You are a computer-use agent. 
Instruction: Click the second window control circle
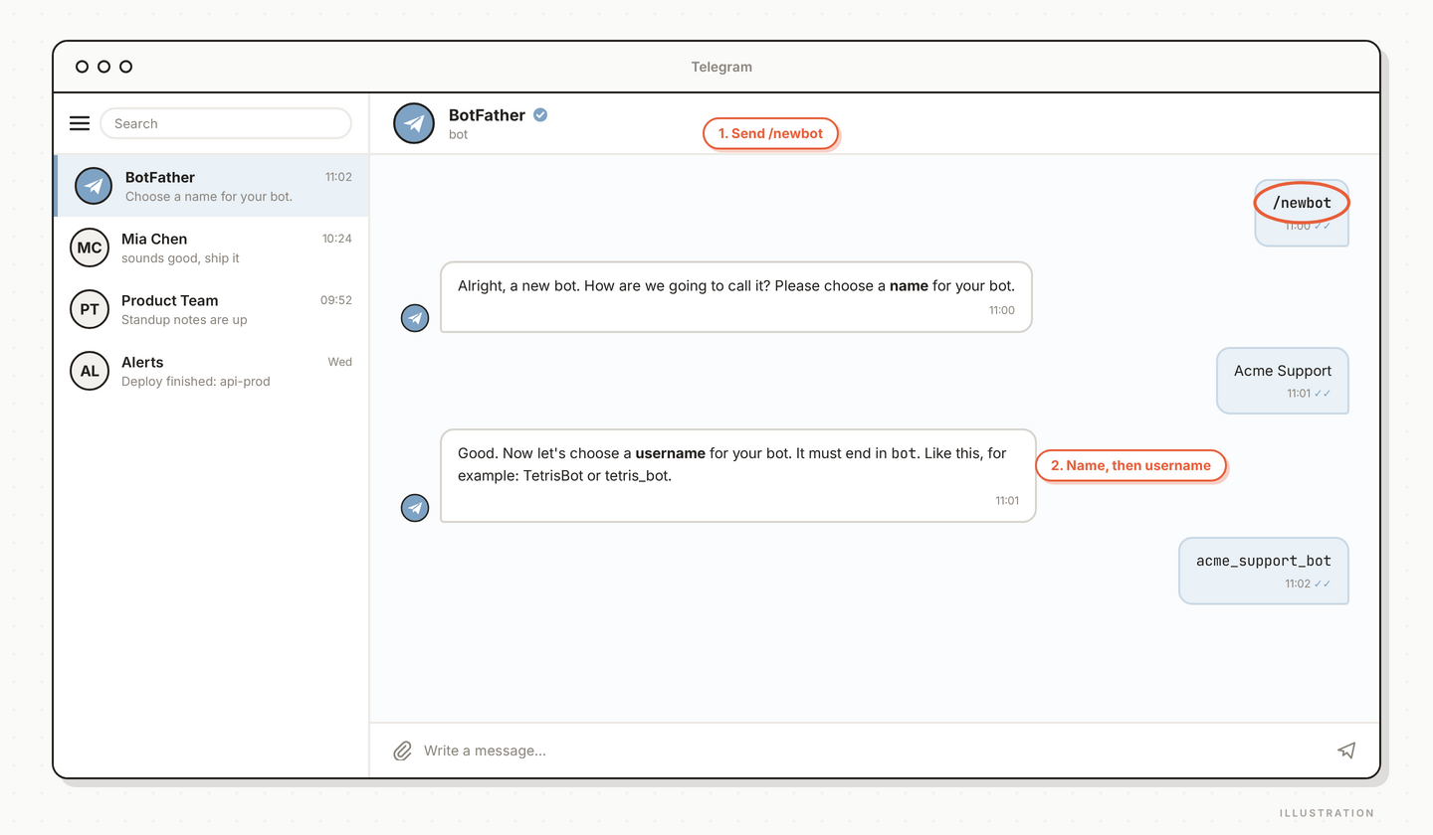(103, 67)
